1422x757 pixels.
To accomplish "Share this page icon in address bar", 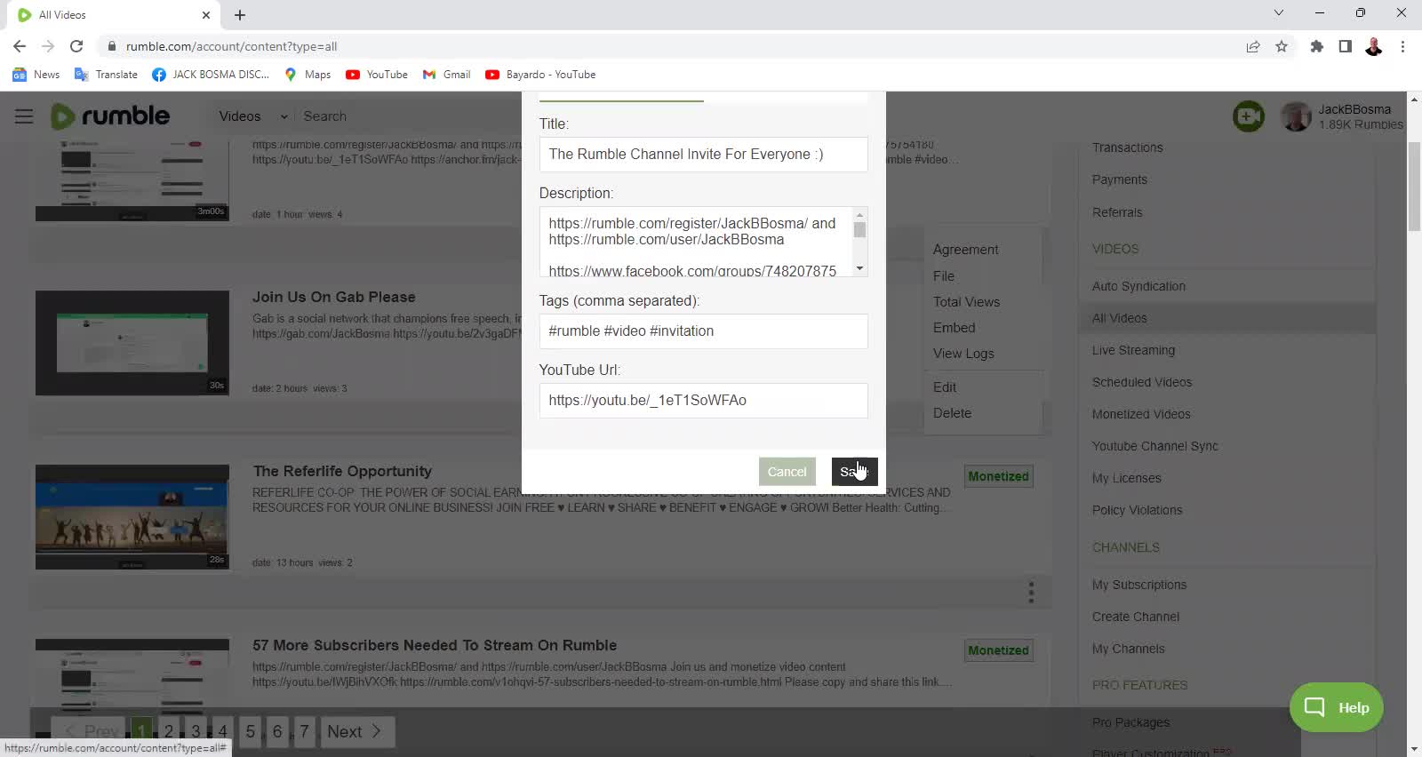I will (x=1253, y=46).
